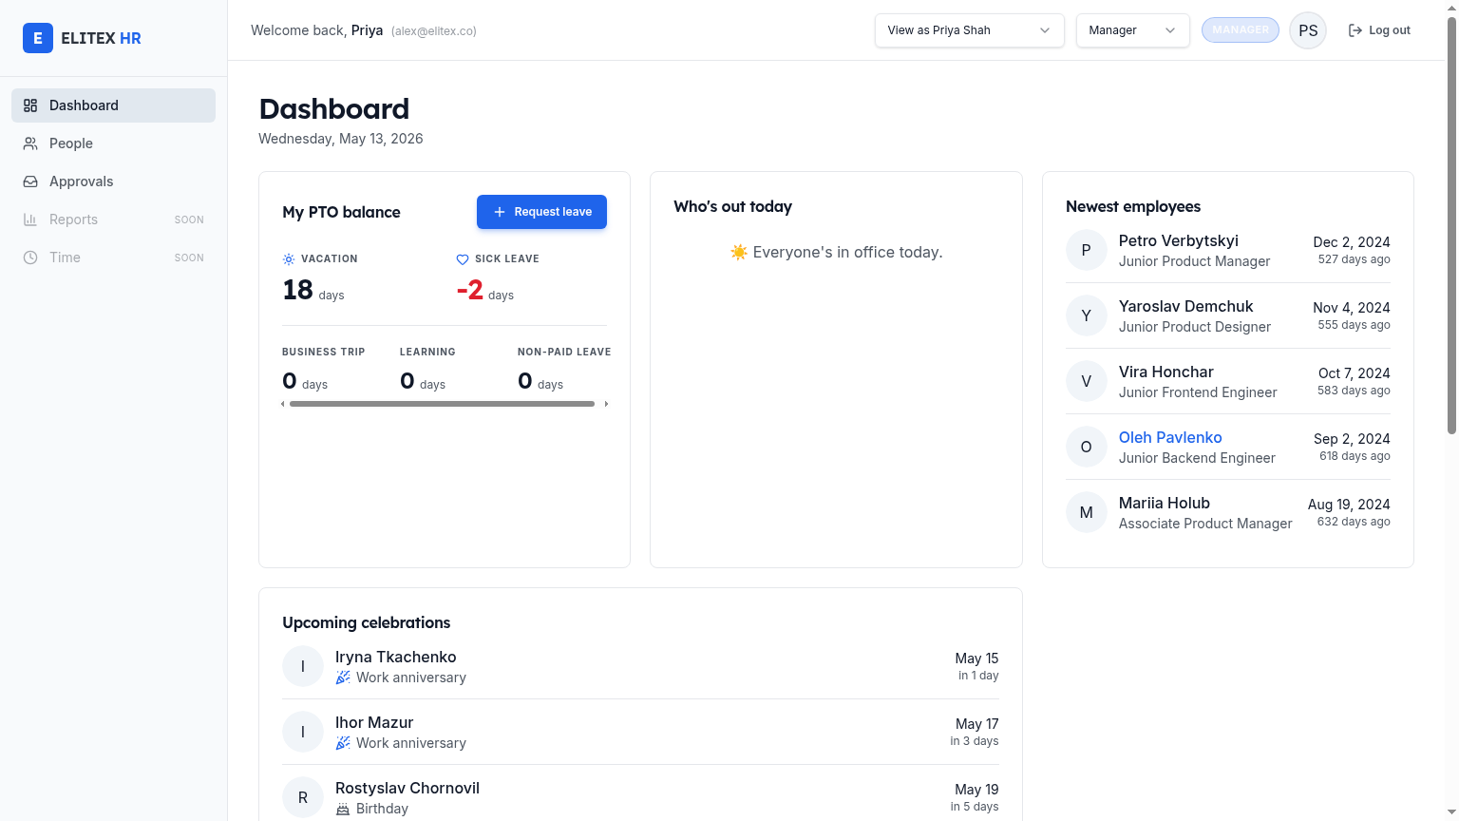The image size is (1459, 821).
Task: Open Dashboard in the sidebar
Action: (x=113, y=105)
